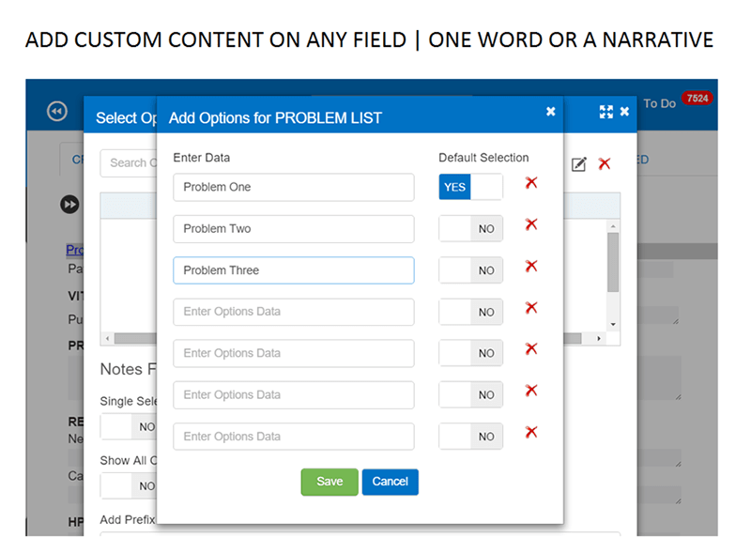Click the rewind icon in top-left header
Viewport: 751px width, 553px height.
click(56, 112)
